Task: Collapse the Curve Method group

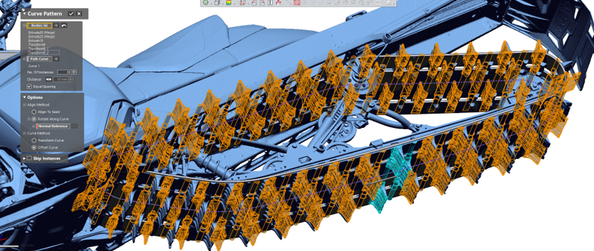Action: [24, 134]
